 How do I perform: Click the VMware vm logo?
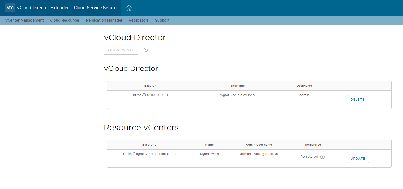(10, 8)
